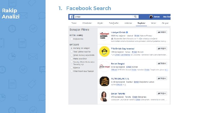Go to Ana Sayfa in the header
This screenshot has height=113, width=200.
click(x=167, y=17)
